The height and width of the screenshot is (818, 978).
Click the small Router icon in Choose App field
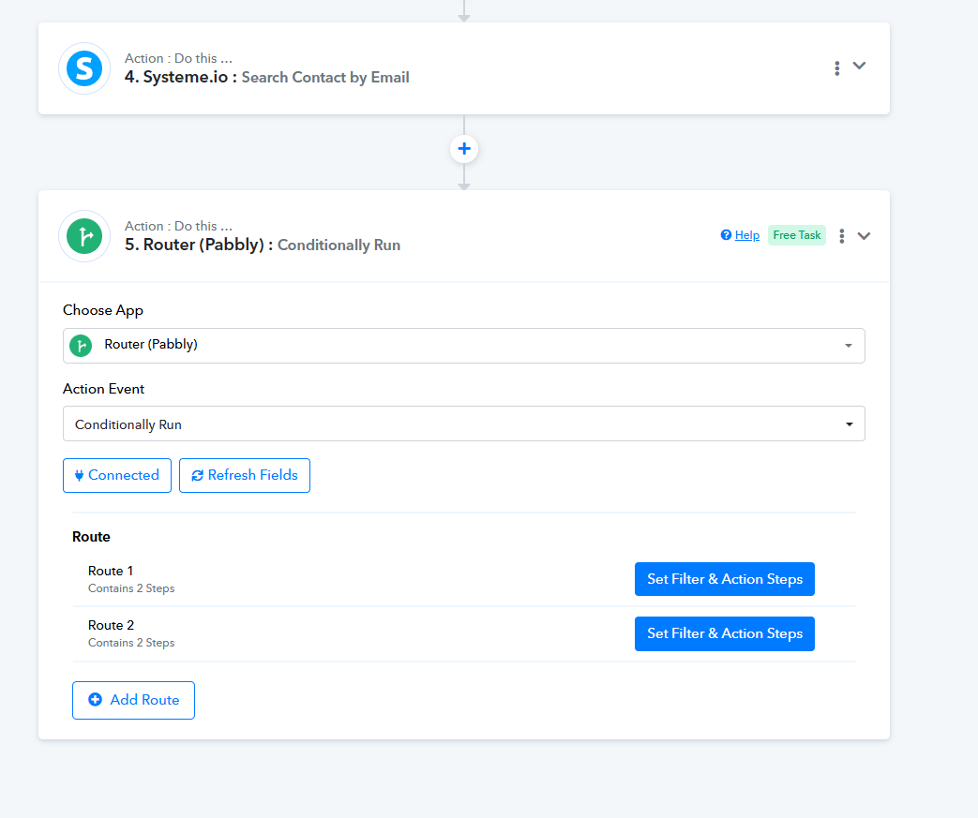coord(81,346)
